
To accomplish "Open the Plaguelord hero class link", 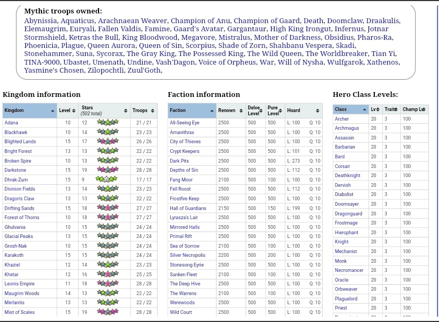I will point(346,298).
